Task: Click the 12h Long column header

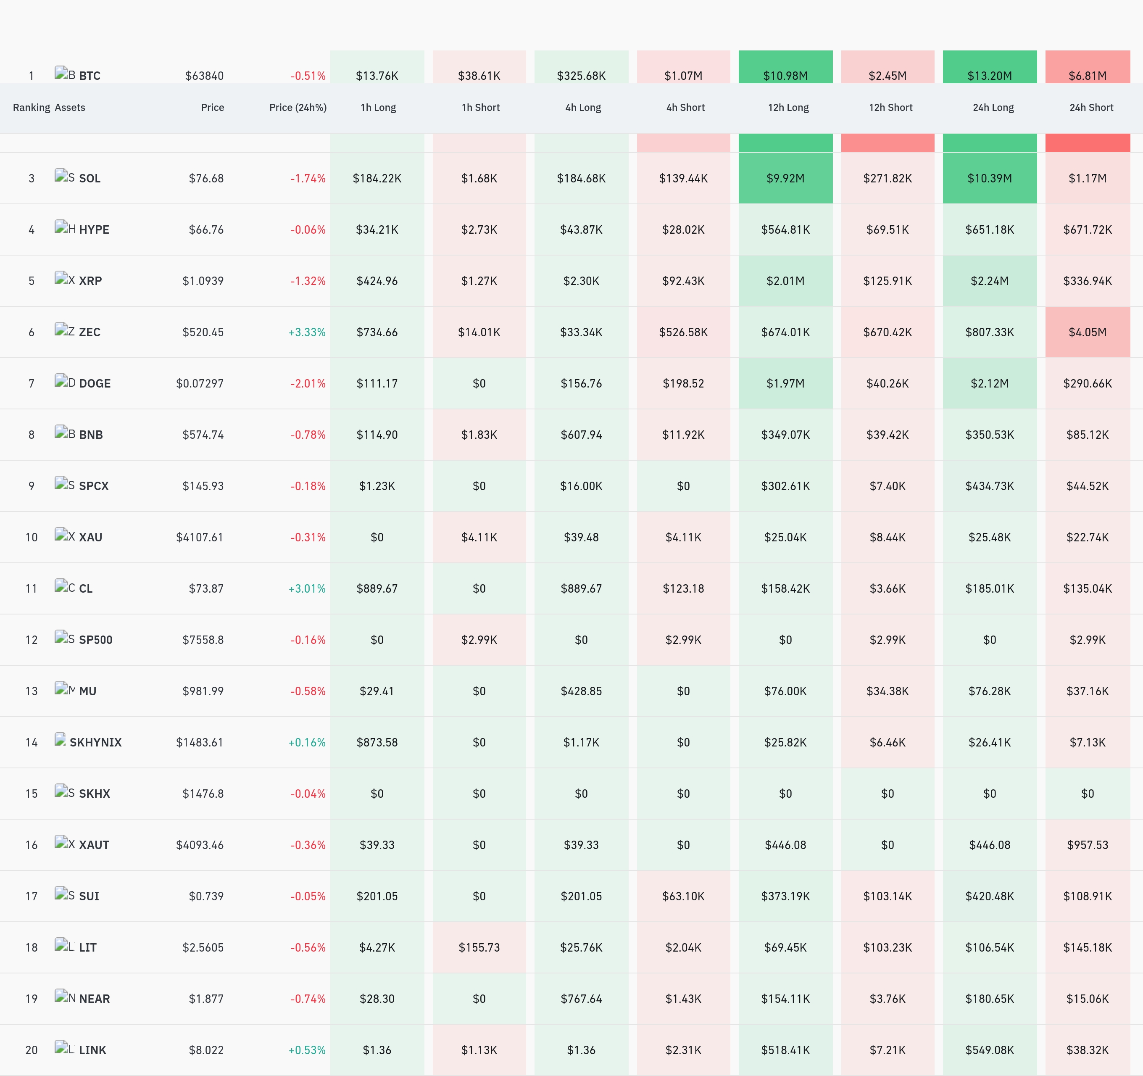Action: point(788,108)
